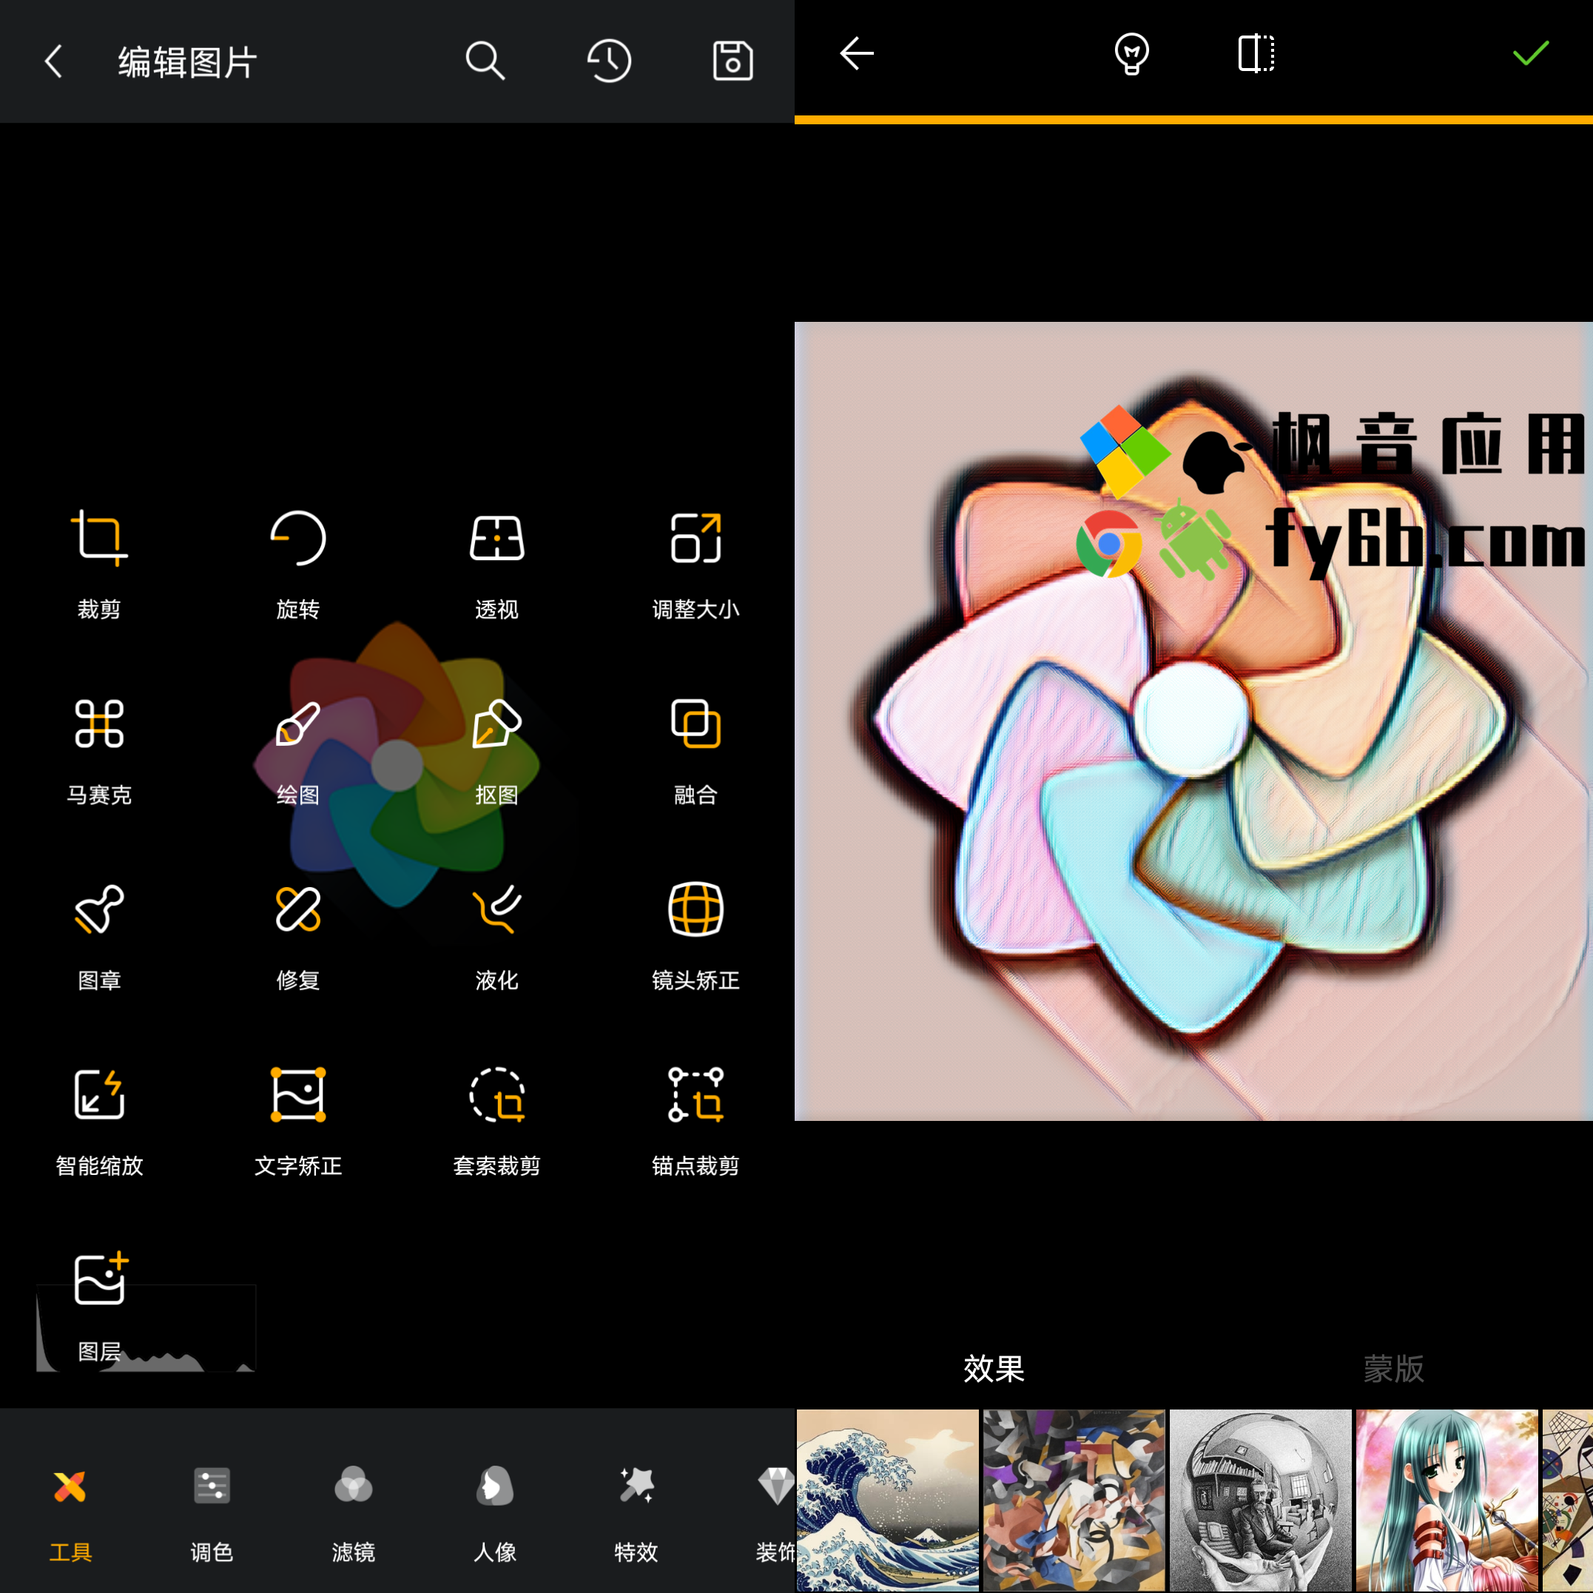
Task: Switch to the 装饰 decoration tab
Action: click(x=775, y=1515)
